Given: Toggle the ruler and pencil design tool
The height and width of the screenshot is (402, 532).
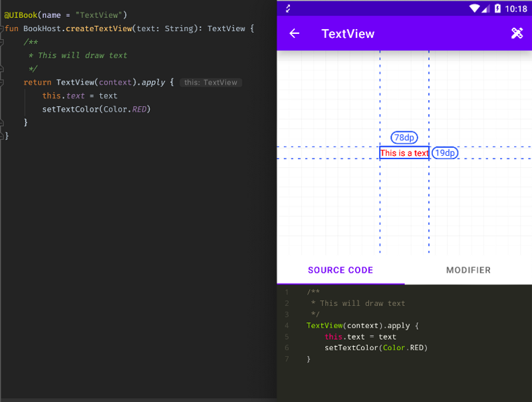Looking at the screenshot, I should pos(517,33).
